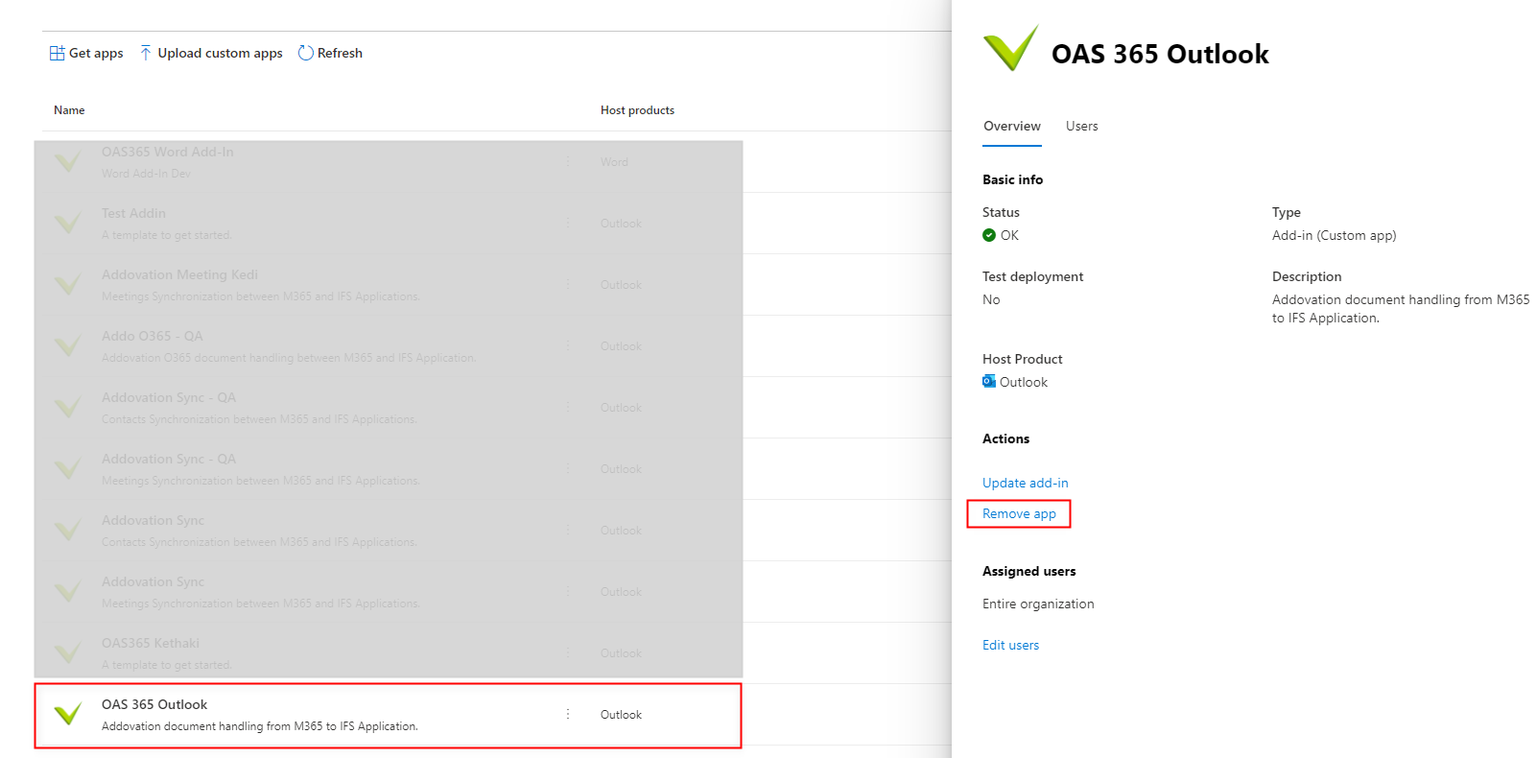1536x758 pixels.
Task: Click the Refresh button label
Action: click(x=340, y=53)
